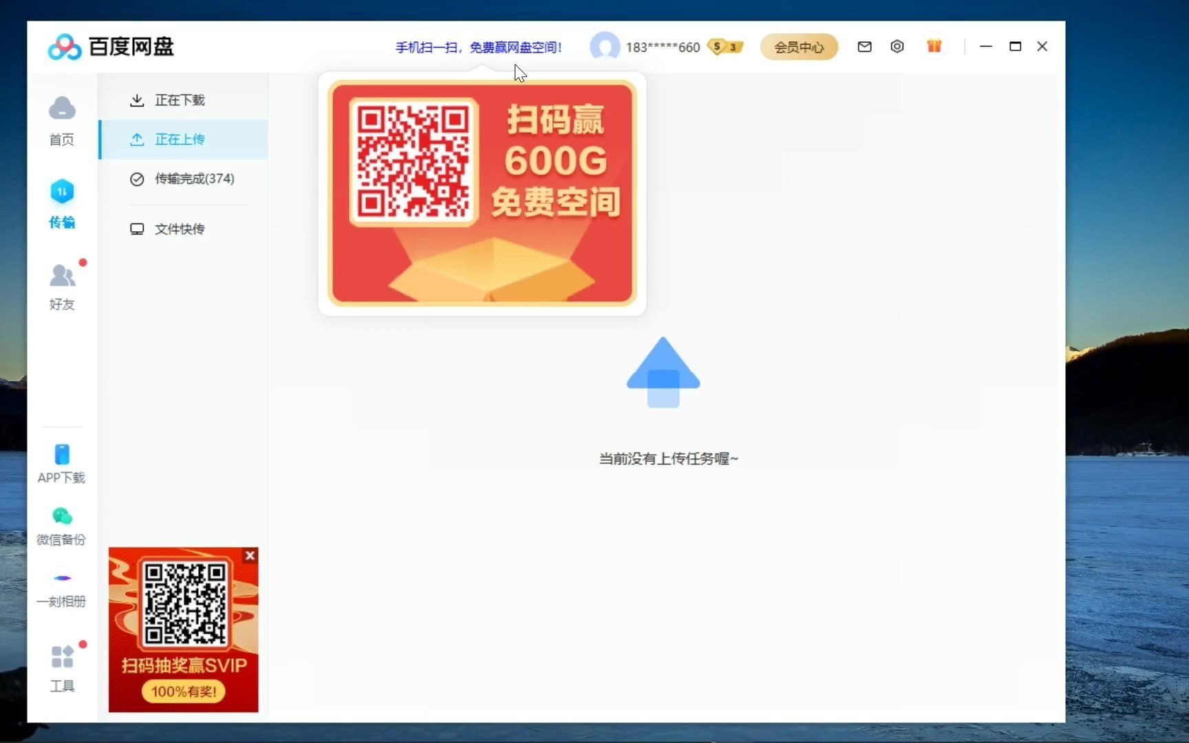The height and width of the screenshot is (743, 1189).
Task: Click the 当前没有上传任务喔~ message
Action: [x=668, y=459]
